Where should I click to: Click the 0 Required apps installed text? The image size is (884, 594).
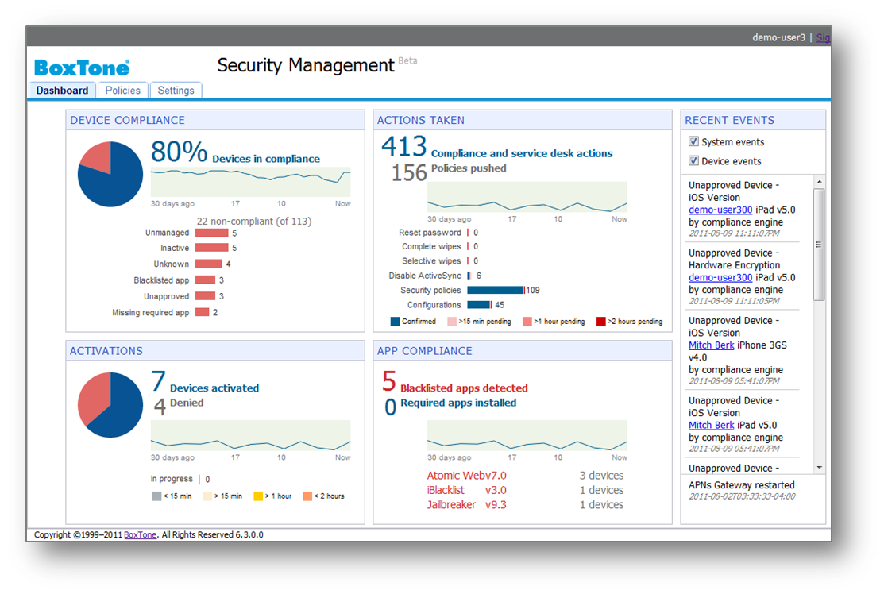(450, 406)
